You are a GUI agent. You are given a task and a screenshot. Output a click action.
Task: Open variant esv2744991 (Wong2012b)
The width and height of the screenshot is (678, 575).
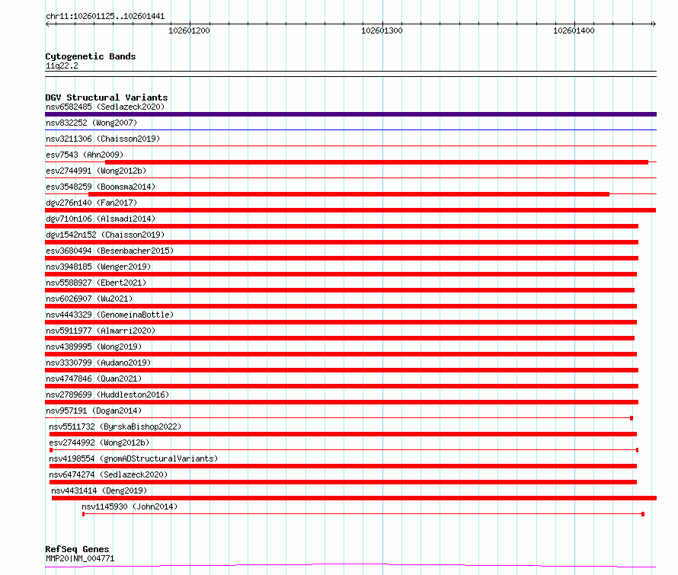coord(96,171)
